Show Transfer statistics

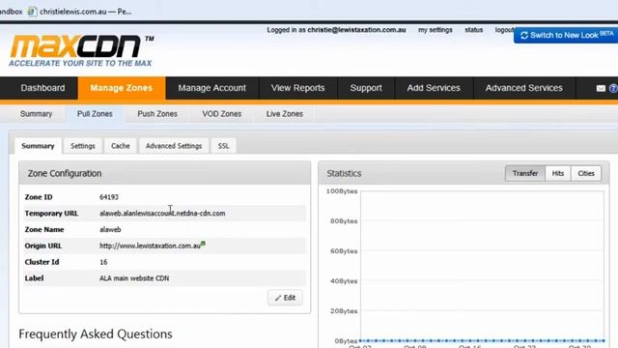pyautogui.click(x=525, y=174)
